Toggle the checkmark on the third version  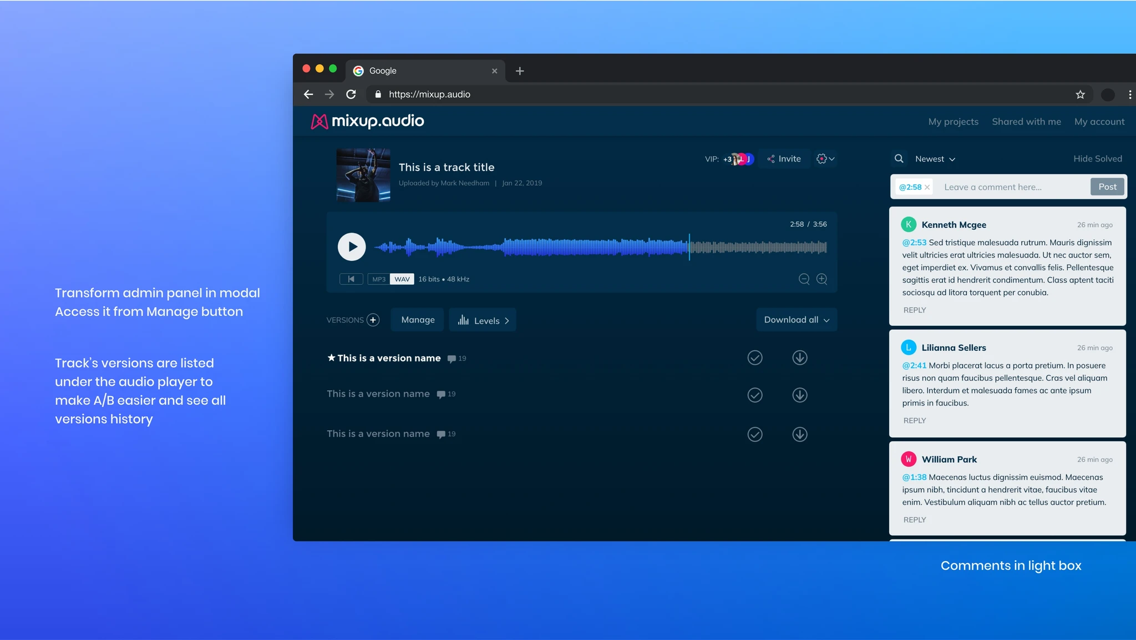coord(755,434)
